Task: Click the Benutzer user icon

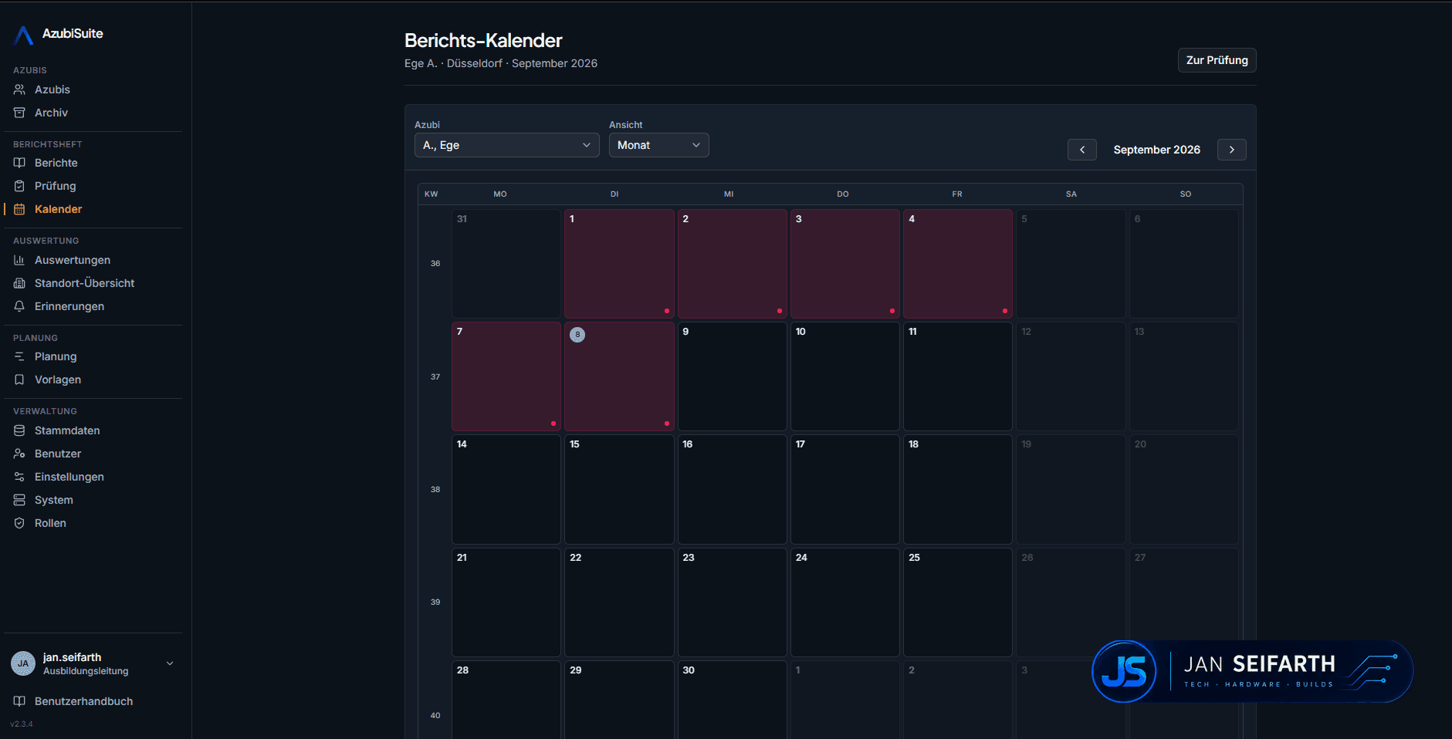Action: [x=19, y=454]
